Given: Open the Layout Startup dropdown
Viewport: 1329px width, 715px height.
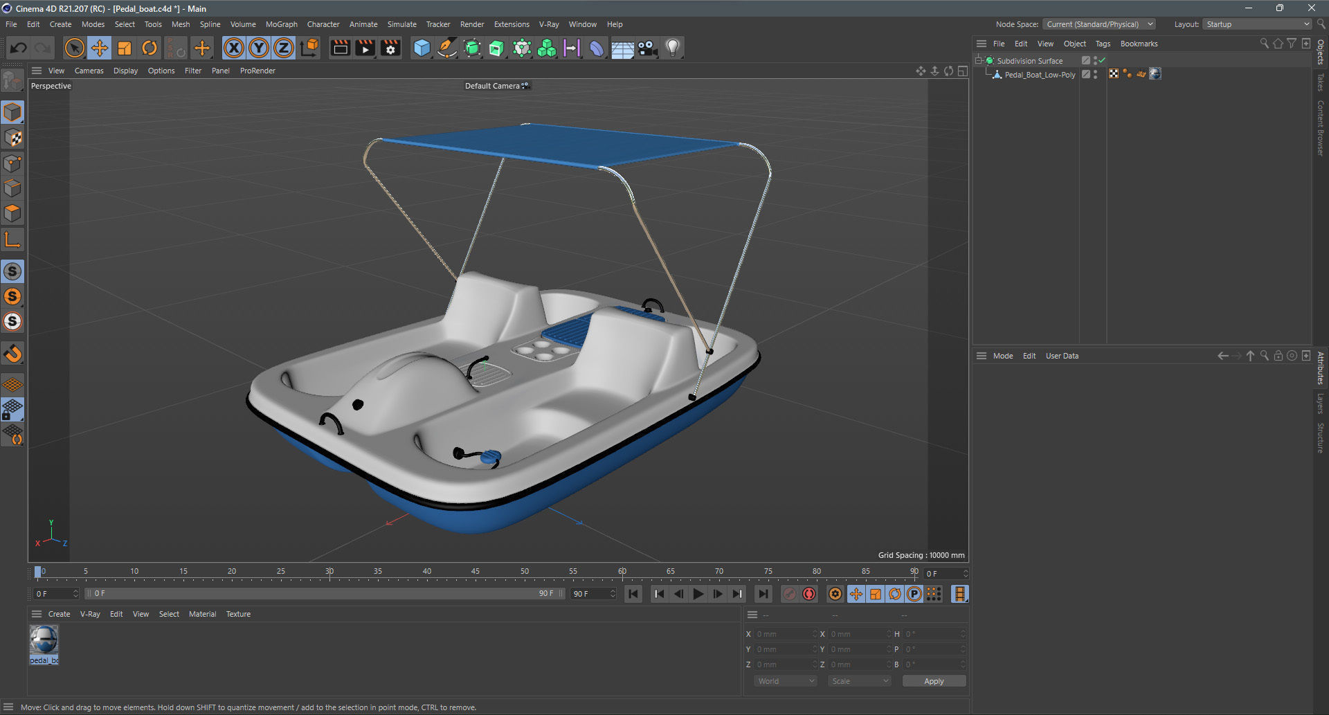Looking at the screenshot, I should pos(1257,24).
